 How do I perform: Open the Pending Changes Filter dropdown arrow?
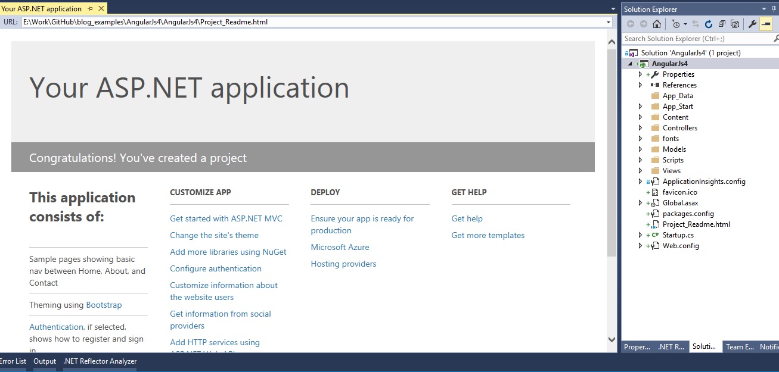coord(685,24)
